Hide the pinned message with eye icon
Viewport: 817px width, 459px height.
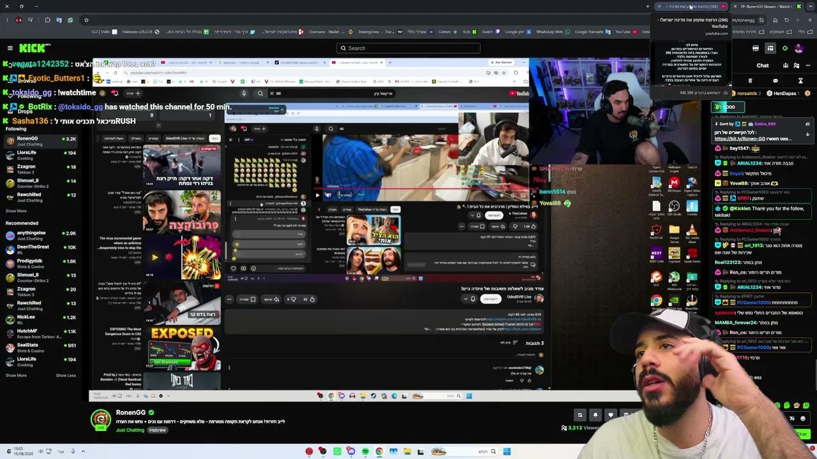click(x=807, y=124)
